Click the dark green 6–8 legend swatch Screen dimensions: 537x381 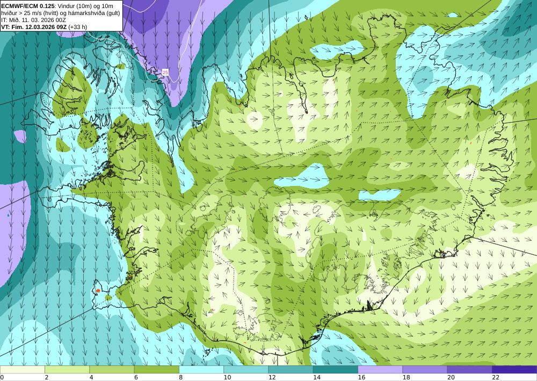[156, 370]
